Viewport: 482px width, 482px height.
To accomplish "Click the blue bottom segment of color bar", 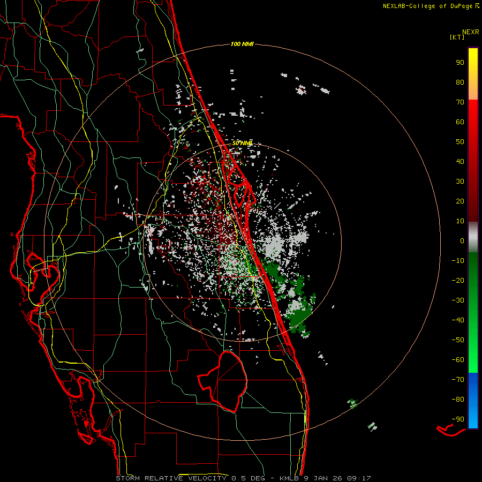I will coord(473,401).
